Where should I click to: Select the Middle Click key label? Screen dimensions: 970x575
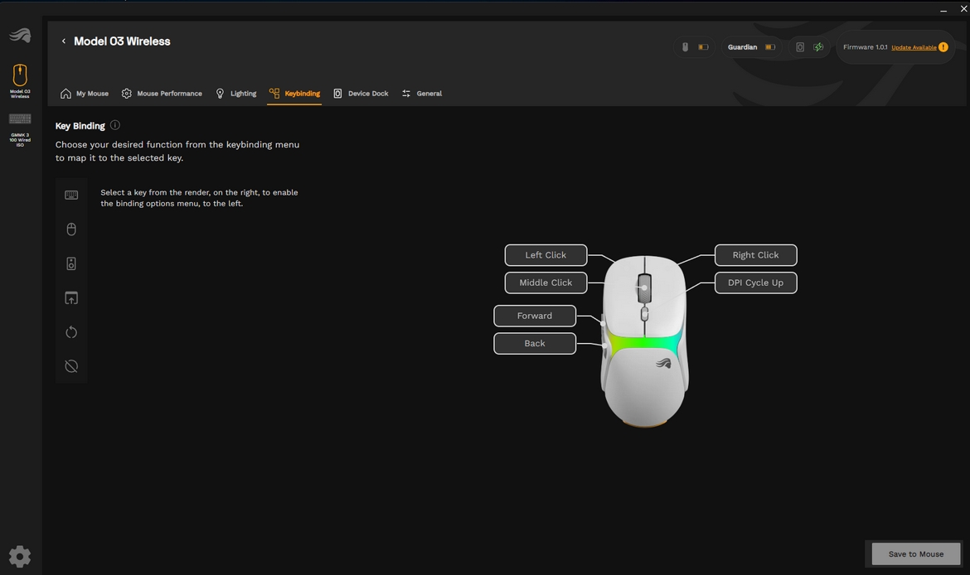(546, 283)
